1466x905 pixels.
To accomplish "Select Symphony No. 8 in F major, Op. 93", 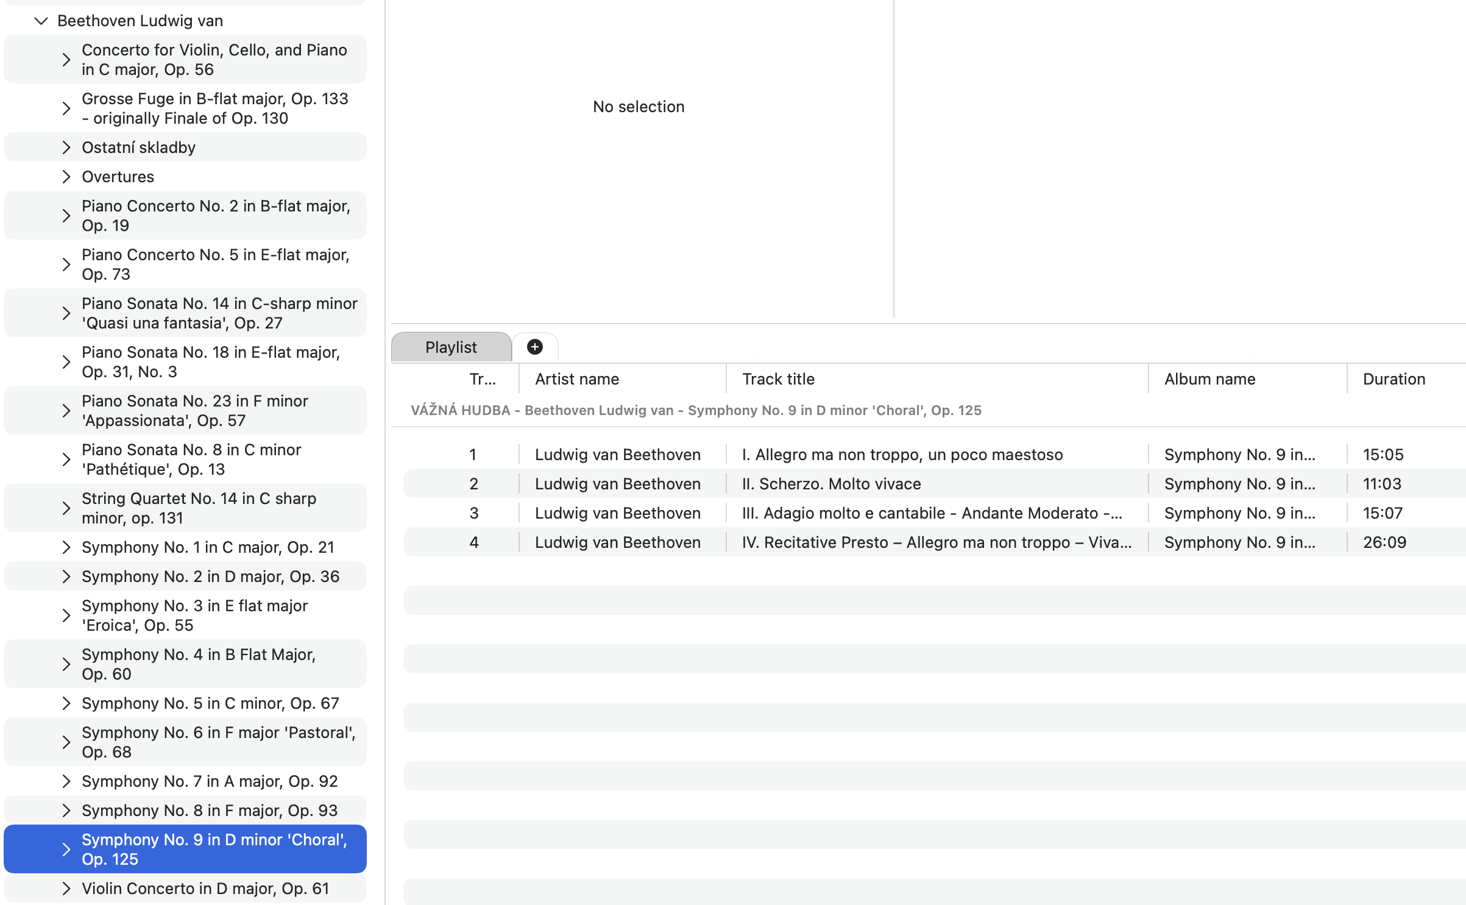I will [x=210, y=811].
